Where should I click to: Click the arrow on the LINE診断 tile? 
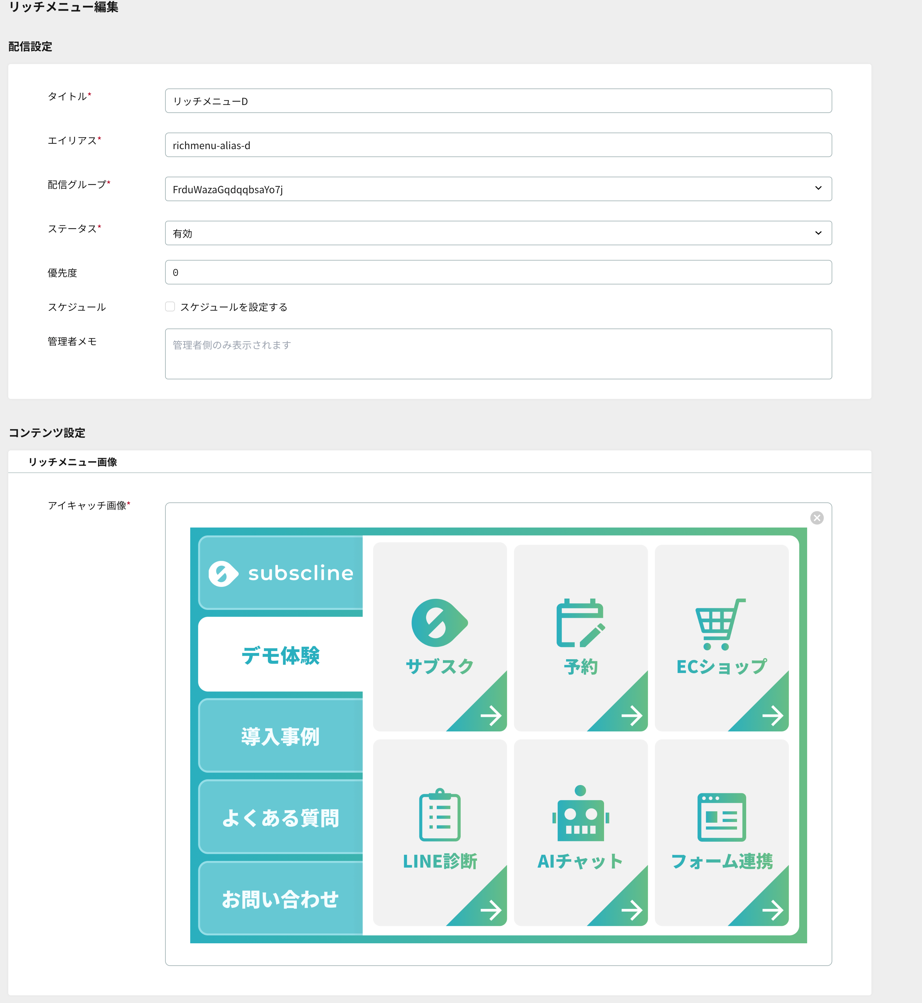click(x=491, y=910)
